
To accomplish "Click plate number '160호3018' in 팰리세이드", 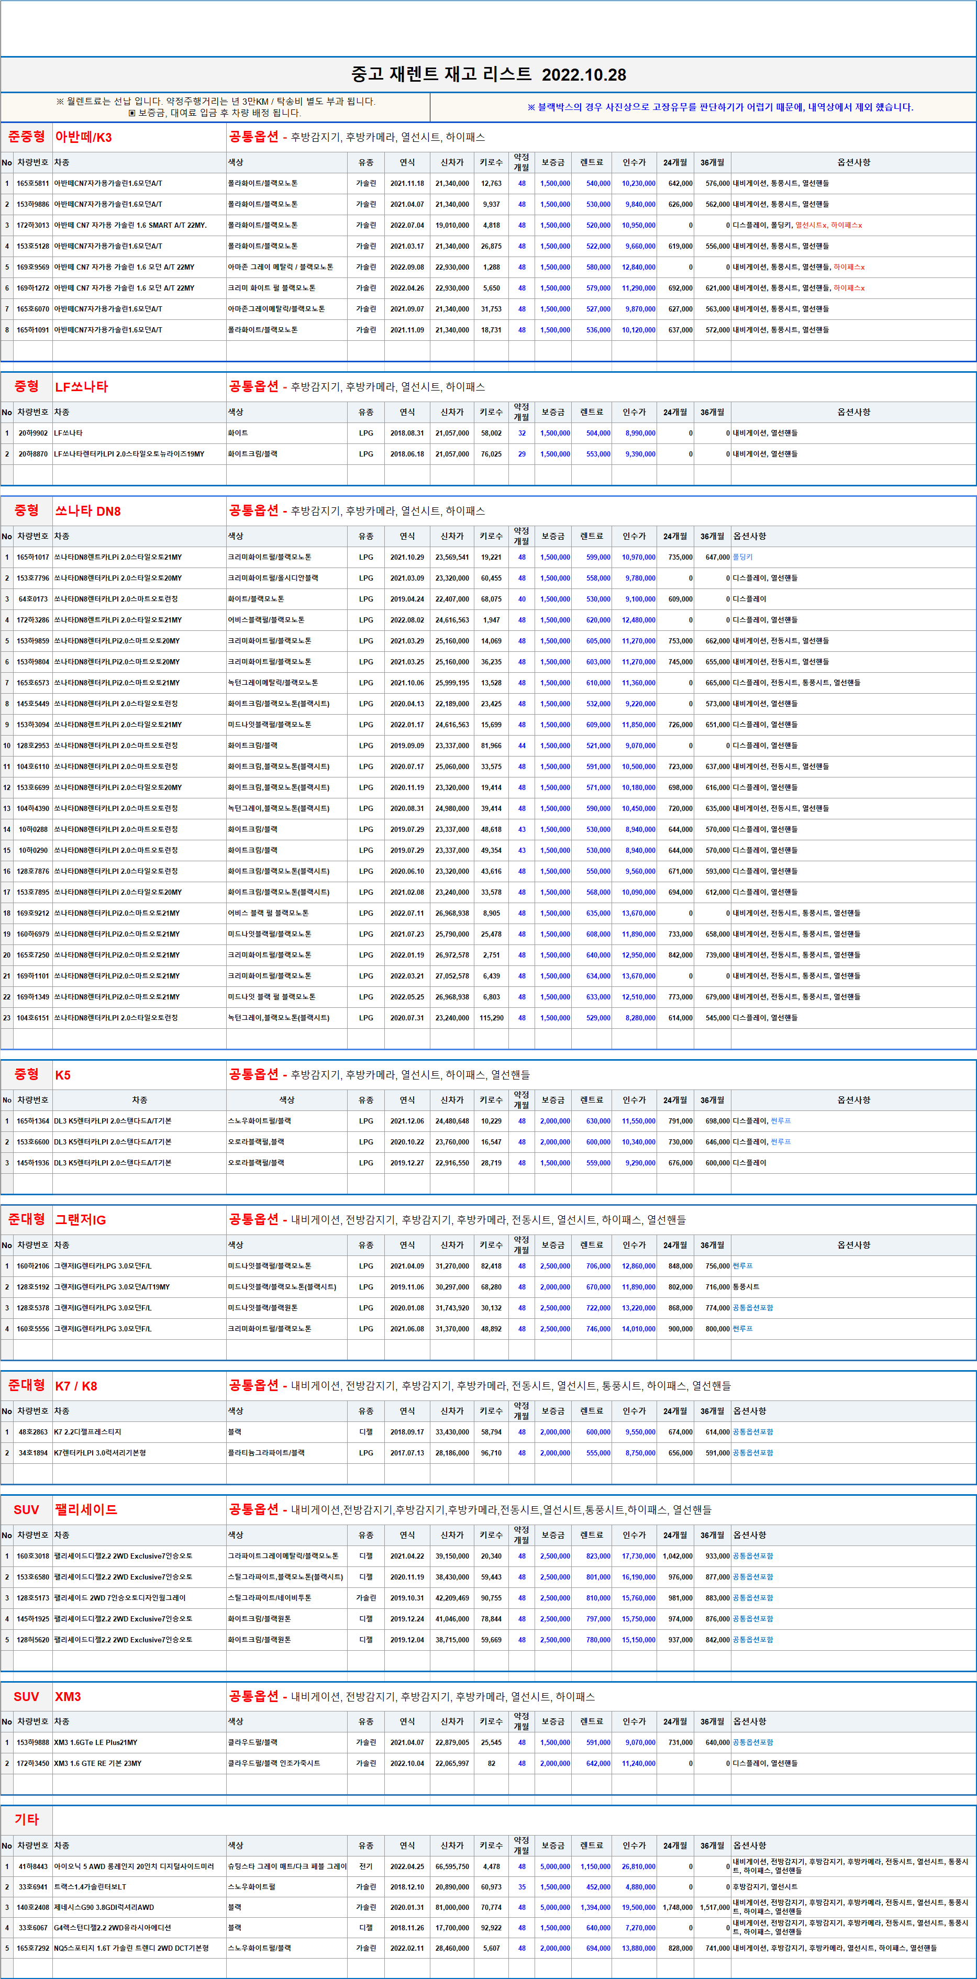I will 33,1556.
